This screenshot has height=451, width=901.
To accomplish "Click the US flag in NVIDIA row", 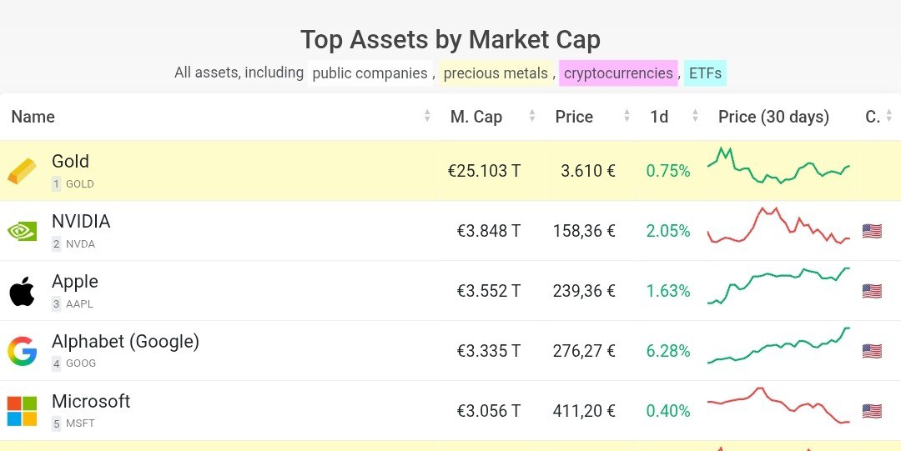I will (x=872, y=231).
